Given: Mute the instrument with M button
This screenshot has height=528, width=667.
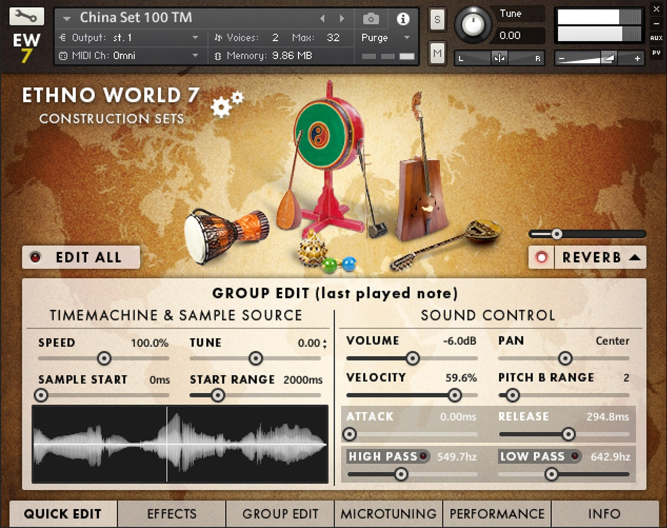Looking at the screenshot, I should 437,53.
